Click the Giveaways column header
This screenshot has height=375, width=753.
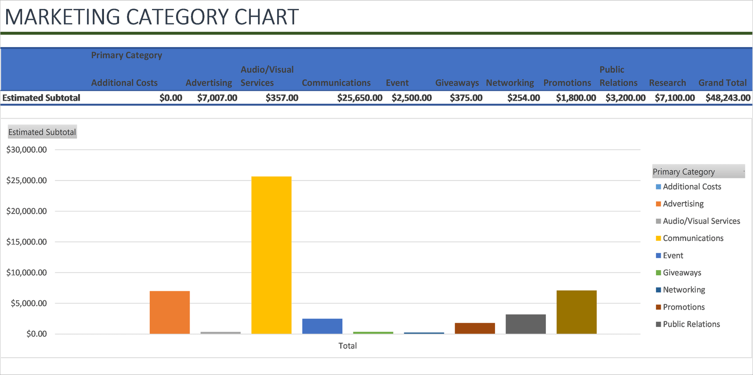[x=457, y=83]
